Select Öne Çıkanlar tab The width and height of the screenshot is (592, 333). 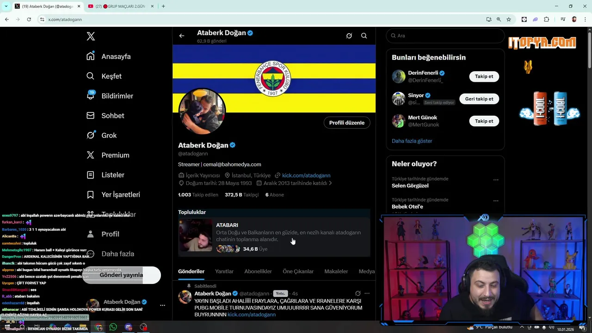pyautogui.click(x=298, y=271)
